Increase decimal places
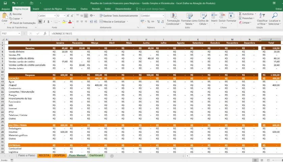 158,22
